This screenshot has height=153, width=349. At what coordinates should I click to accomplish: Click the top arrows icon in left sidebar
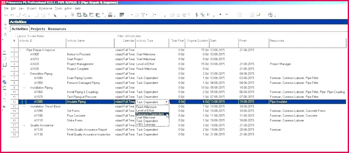(x=5, y=24)
